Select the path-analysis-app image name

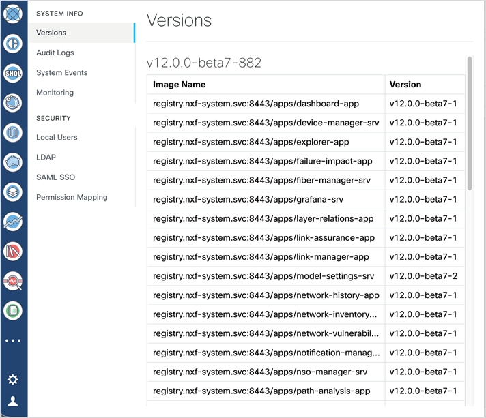pyautogui.click(x=261, y=391)
